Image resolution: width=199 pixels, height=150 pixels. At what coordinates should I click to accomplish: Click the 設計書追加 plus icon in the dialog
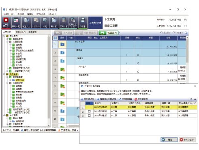(x=82, y=99)
